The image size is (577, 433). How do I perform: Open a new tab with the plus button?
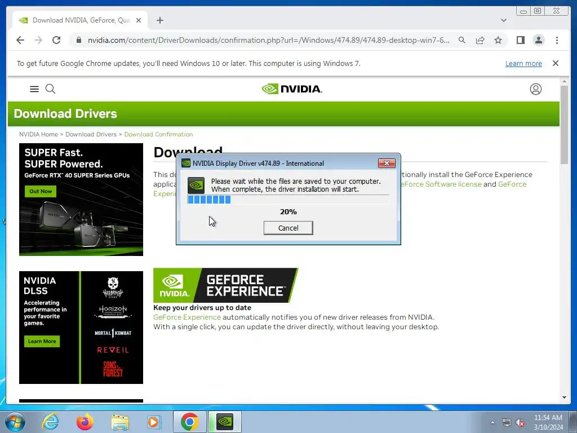pos(159,20)
